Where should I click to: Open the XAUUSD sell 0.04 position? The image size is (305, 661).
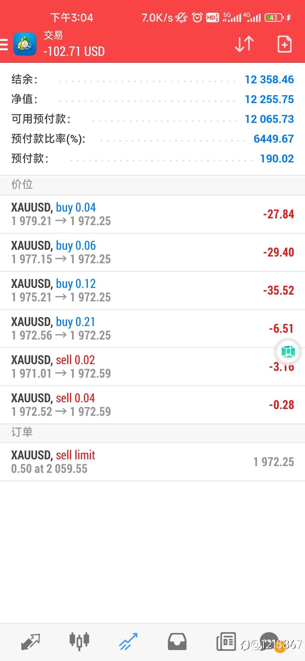[x=152, y=405]
